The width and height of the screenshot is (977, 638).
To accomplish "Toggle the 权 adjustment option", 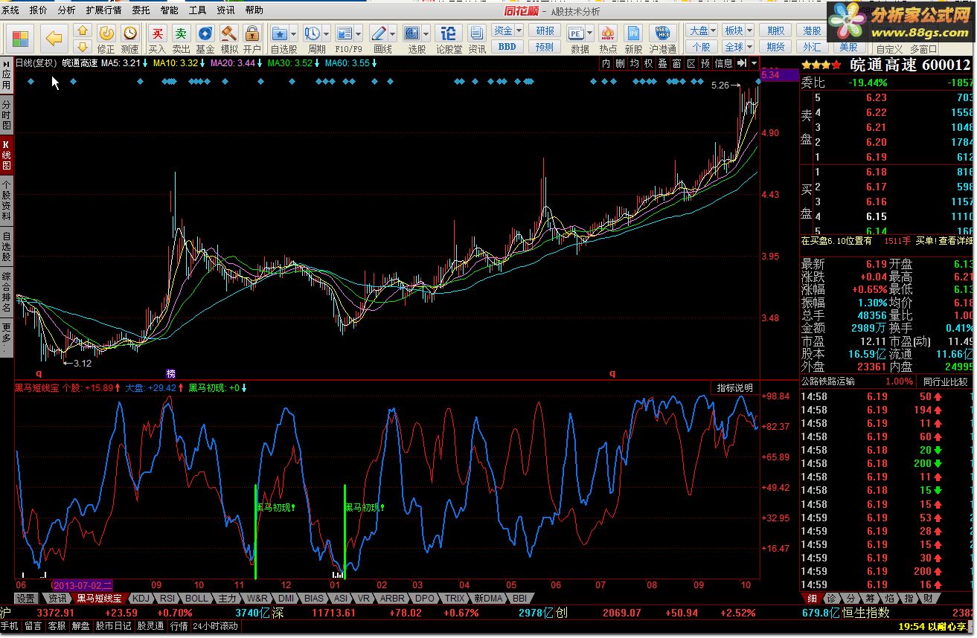I will [649, 64].
